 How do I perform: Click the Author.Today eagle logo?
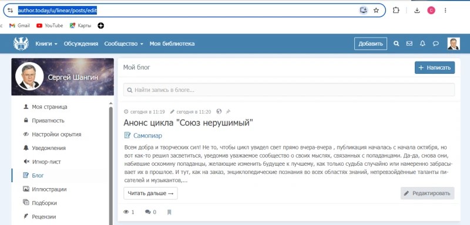pyautogui.click(x=21, y=43)
